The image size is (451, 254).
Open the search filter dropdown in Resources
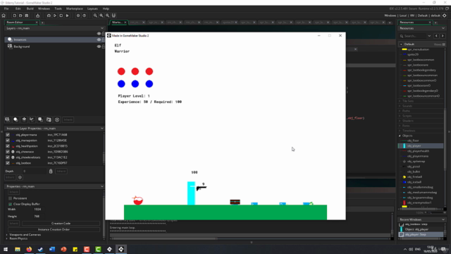429,36
